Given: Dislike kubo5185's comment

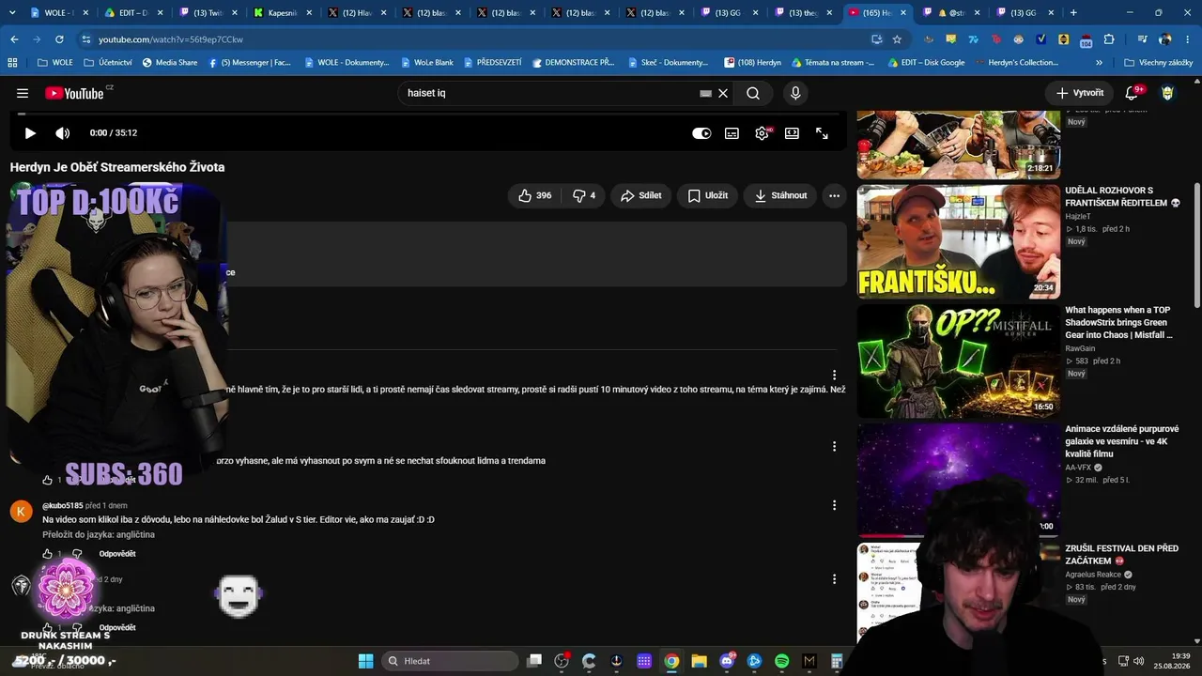Looking at the screenshot, I should pos(77,554).
